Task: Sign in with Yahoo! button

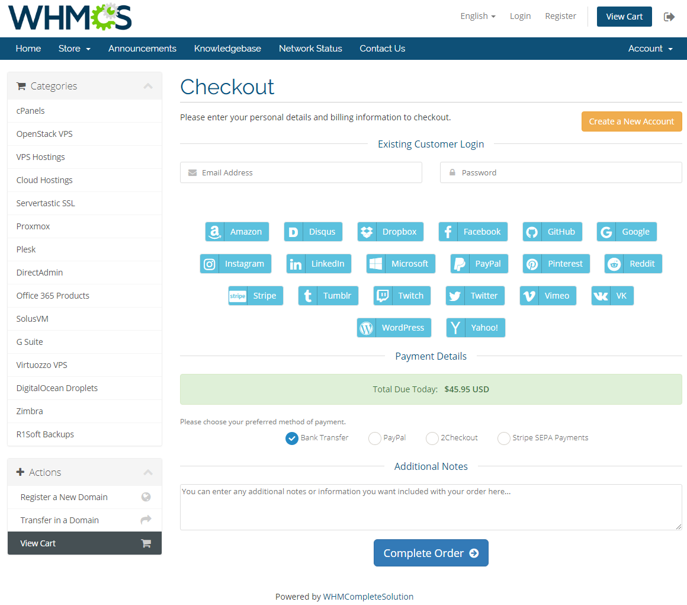Action: [x=476, y=328]
